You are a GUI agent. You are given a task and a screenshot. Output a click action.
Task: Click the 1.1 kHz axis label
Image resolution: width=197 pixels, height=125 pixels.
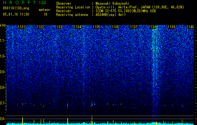(2, 41)
